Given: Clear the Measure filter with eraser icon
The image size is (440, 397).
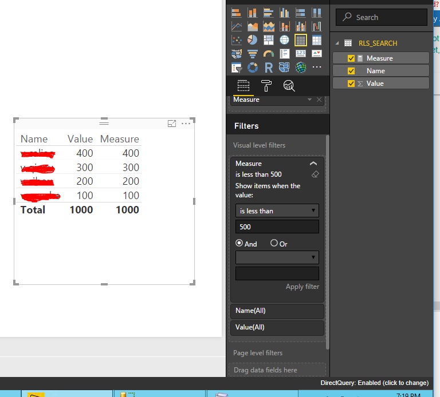Looking at the screenshot, I should 315,174.
